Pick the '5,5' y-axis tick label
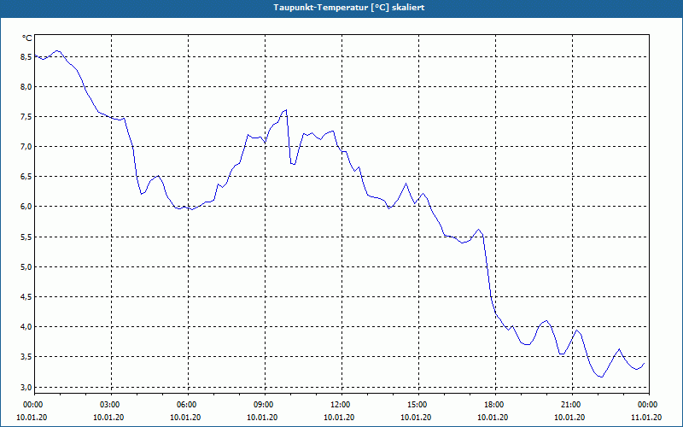Image resolution: width=683 pixels, height=427 pixels. coord(26,237)
